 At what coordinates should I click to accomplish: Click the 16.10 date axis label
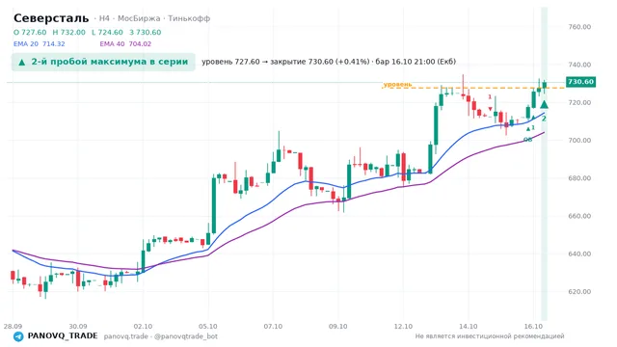point(533,327)
